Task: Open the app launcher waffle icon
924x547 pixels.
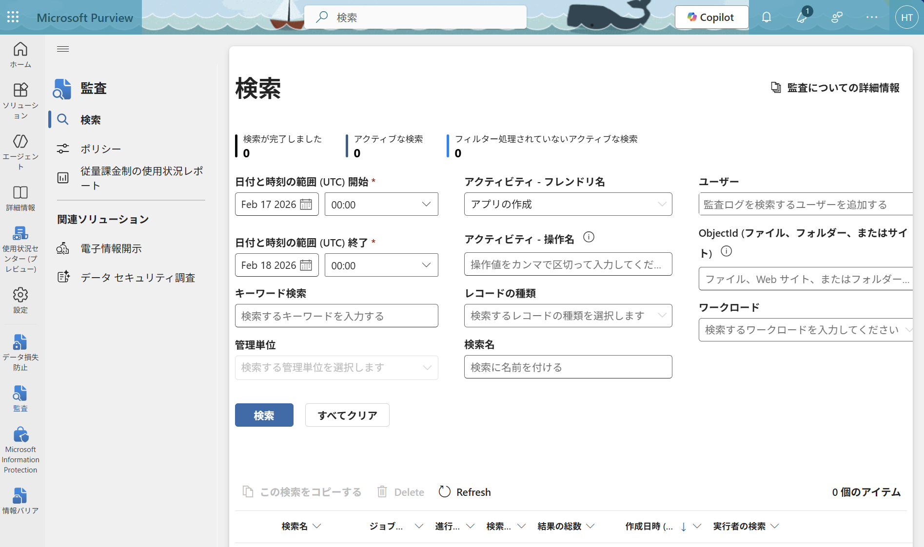Action: tap(13, 17)
